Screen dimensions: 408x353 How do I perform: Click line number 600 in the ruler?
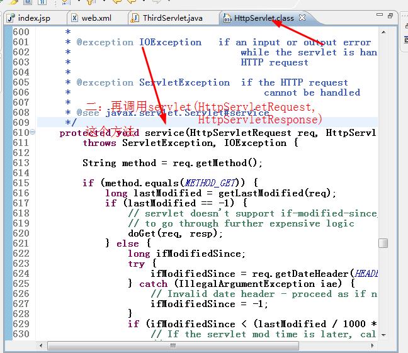click(21, 32)
